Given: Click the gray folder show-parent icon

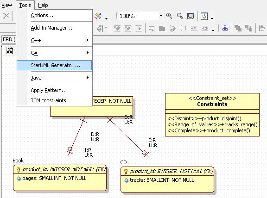Looking at the screenshot, I should point(162,28).
